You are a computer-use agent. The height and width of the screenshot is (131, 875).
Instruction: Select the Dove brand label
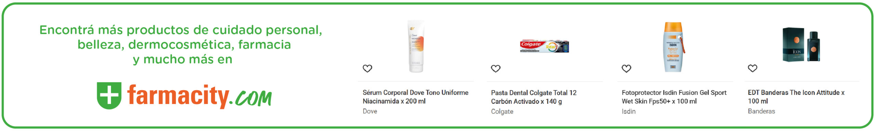click(370, 111)
